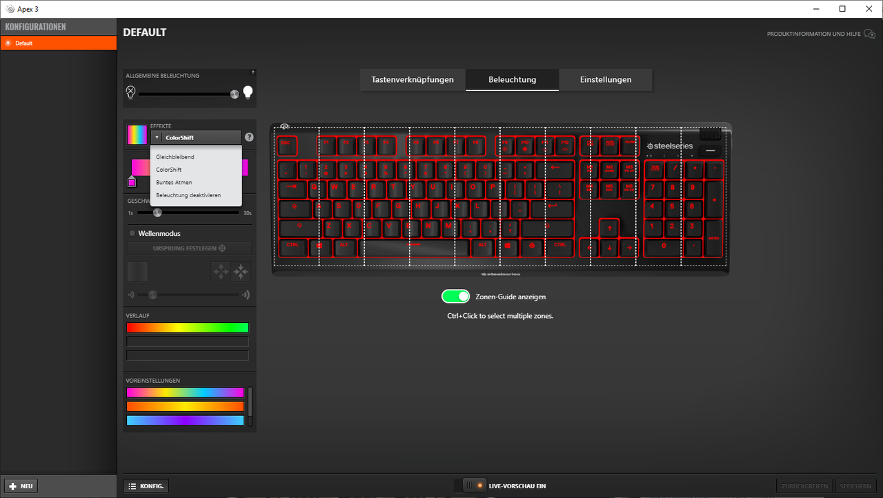Screen dimensions: 883x498
Task: Click the SteelSeries logo on keyboard
Action: 670,146
